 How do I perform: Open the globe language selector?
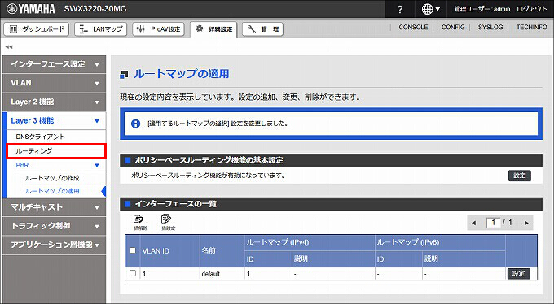[431, 9]
